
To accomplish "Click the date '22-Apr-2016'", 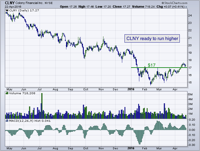I will (13, 7).
